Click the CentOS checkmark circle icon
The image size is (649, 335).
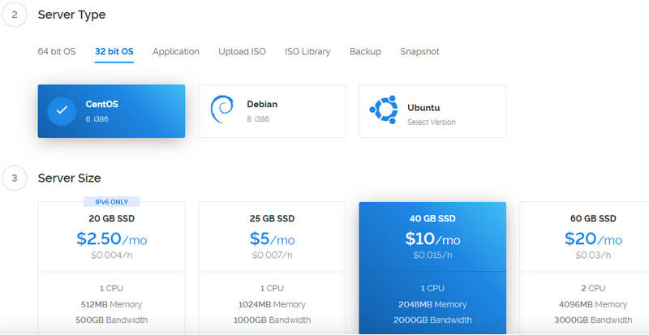coord(62,111)
